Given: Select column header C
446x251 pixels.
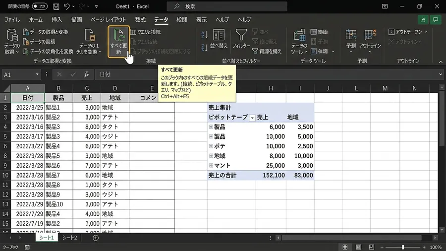Looking at the screenshot, I should [x=87, y=88].
